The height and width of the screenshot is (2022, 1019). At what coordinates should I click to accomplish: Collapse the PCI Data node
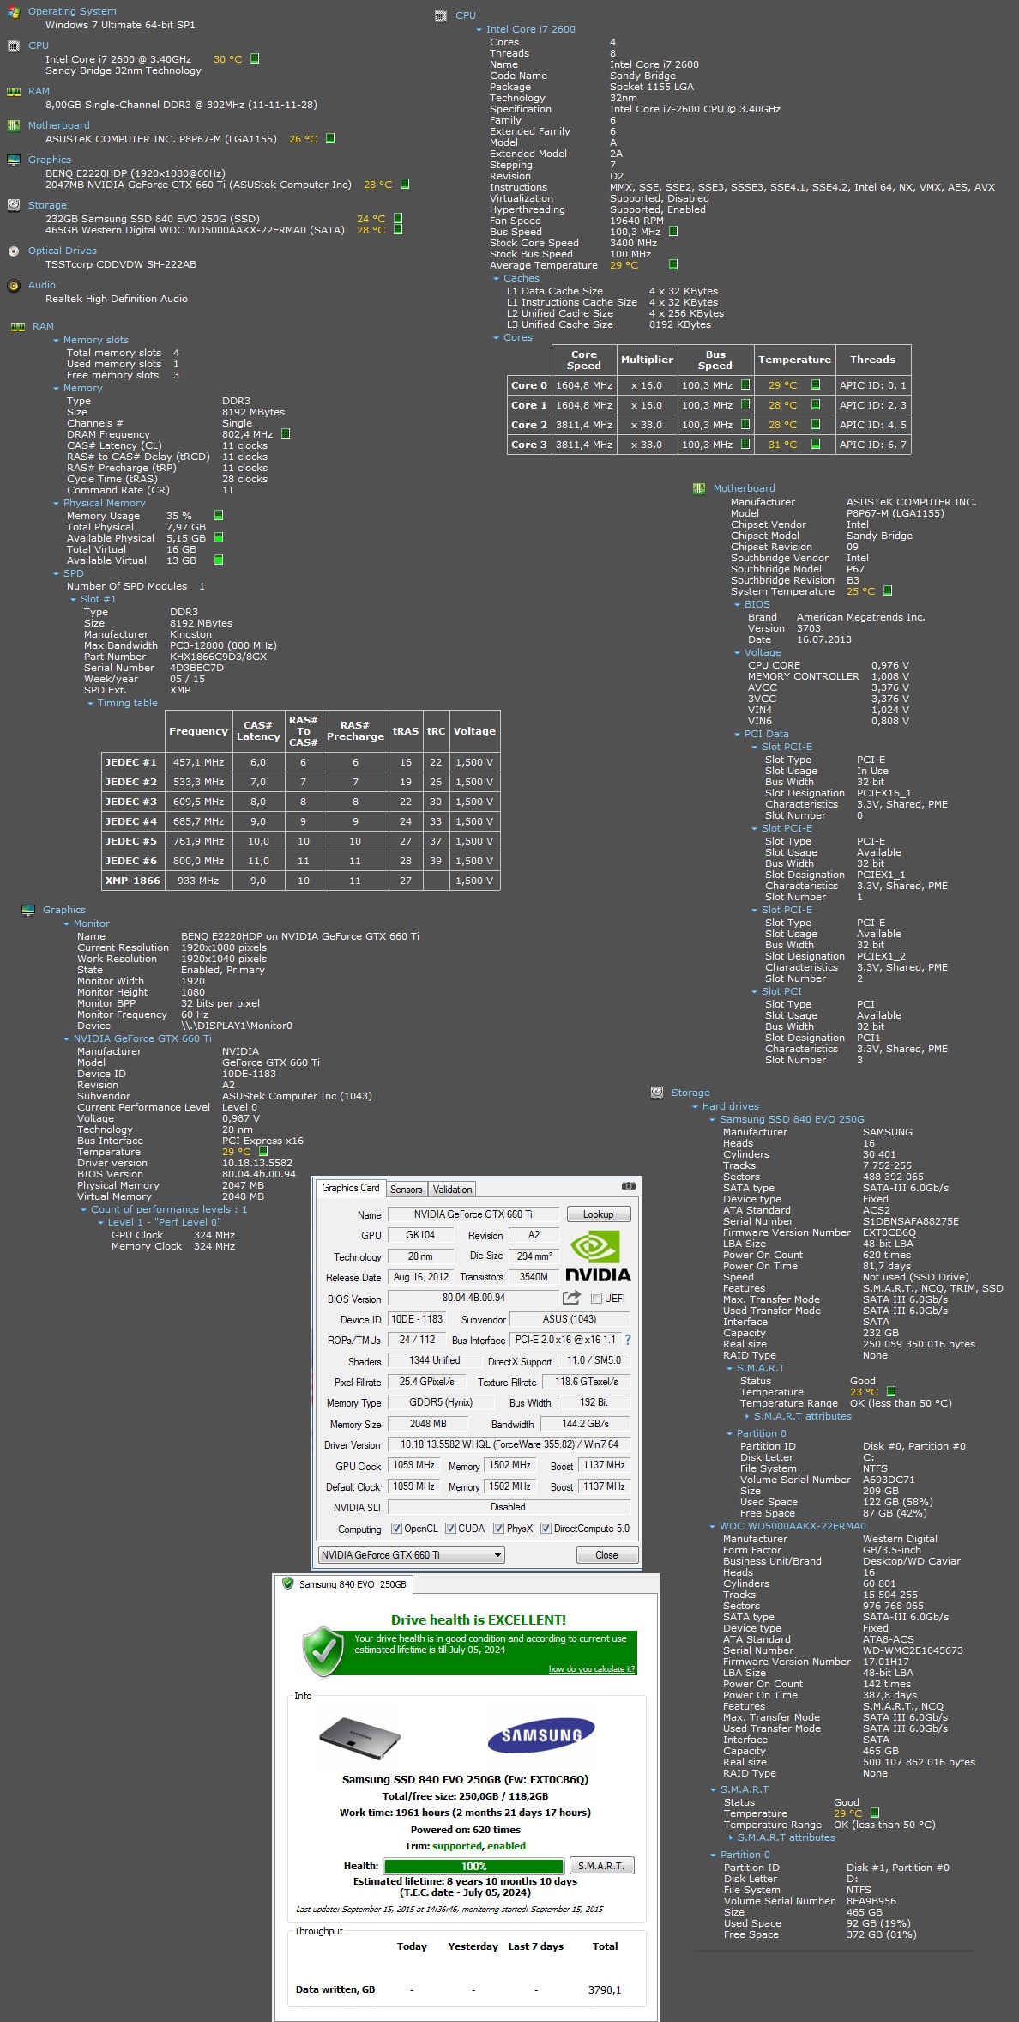coord(737,735)
